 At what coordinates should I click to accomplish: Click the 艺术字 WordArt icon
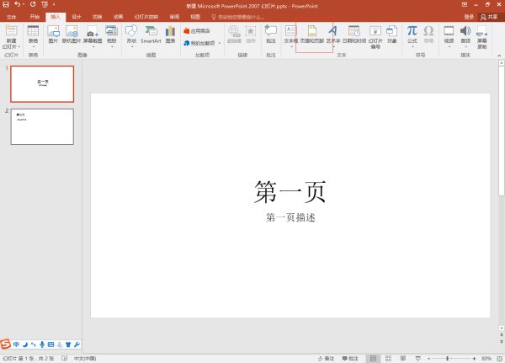point(333,35)
